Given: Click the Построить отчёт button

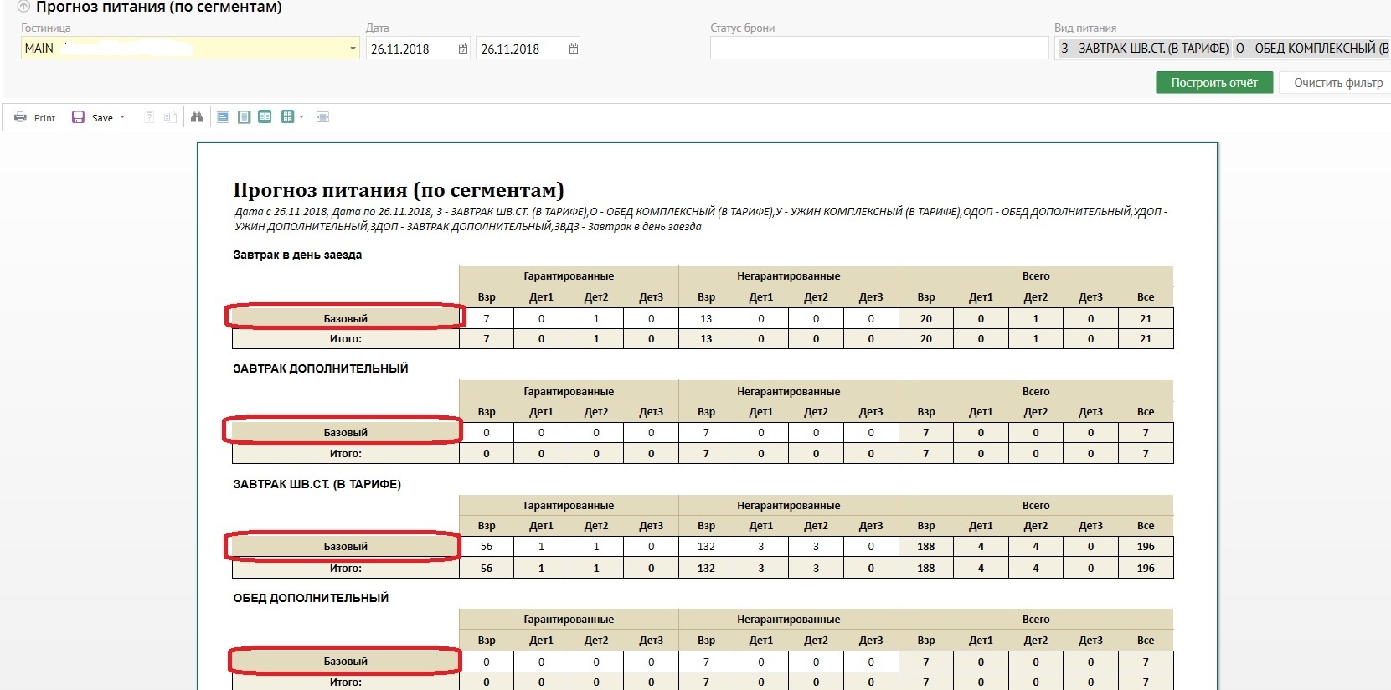Looking at the screenshot, I should (x=1213, y=82).
